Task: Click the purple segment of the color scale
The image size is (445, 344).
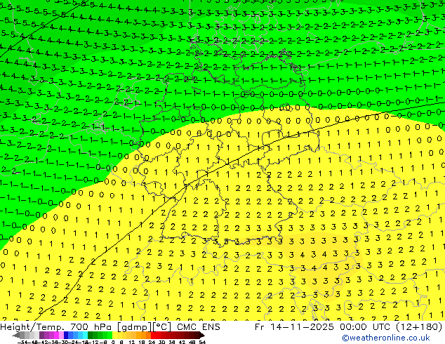Action: pyautogui.click(x=41, y=335)
